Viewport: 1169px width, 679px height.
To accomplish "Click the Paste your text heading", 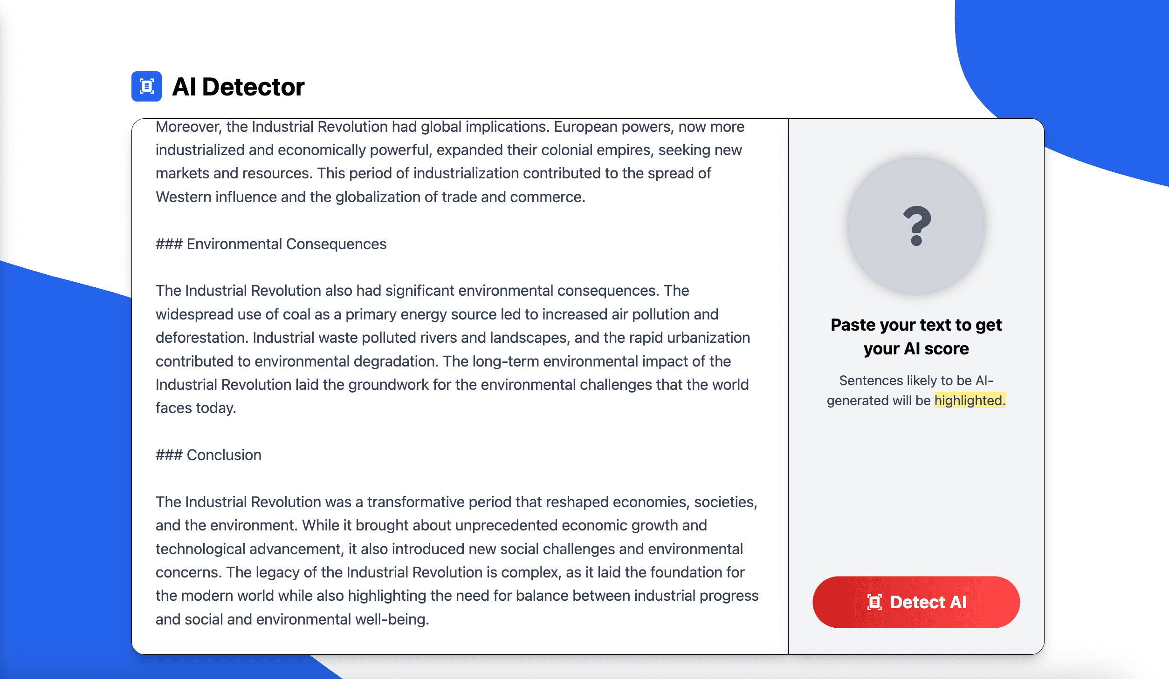I will 916,337.
